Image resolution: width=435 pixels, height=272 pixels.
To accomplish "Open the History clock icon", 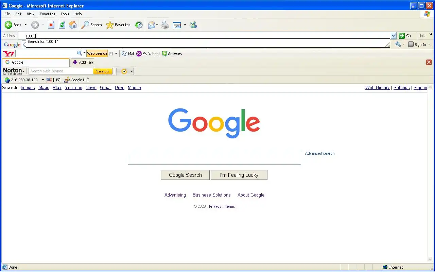I will (x=139, y=25).
